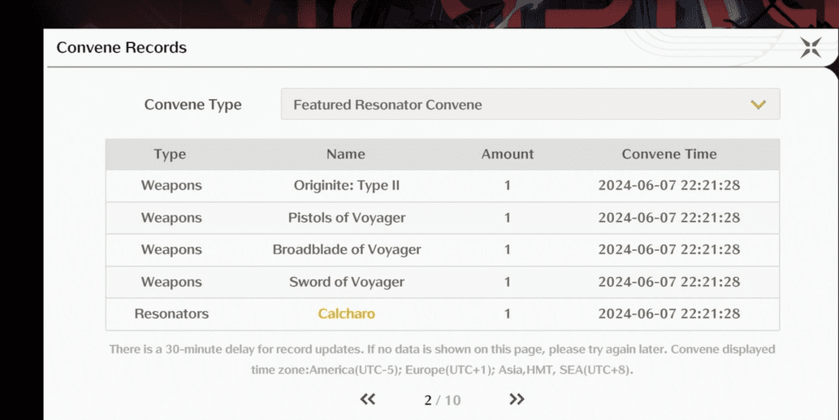Click the Convene Type label
This screenshot has width=839, height=420.
pos(192,105)
